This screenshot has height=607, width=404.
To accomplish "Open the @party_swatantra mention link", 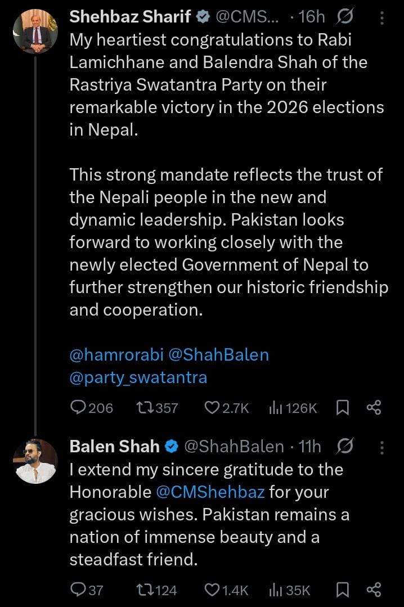I will 138,377.
